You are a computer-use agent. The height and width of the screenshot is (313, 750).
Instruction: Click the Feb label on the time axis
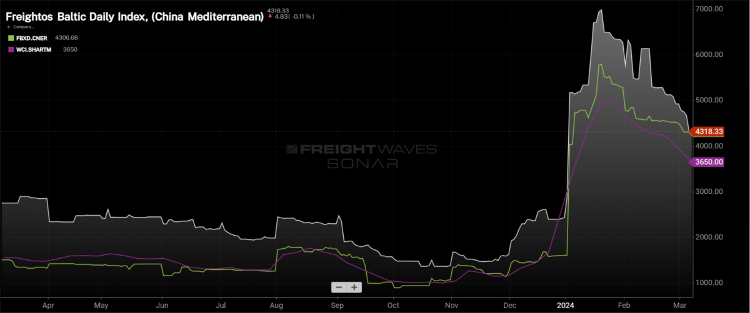pyautogui.click(x=625, y=306)
